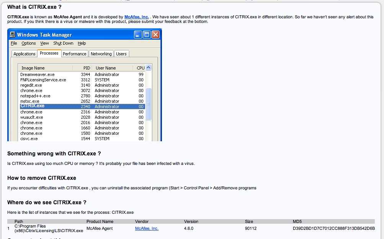Click the process list scroll up arrow
The image size is (384, 239).
click(x=149, y=68)
